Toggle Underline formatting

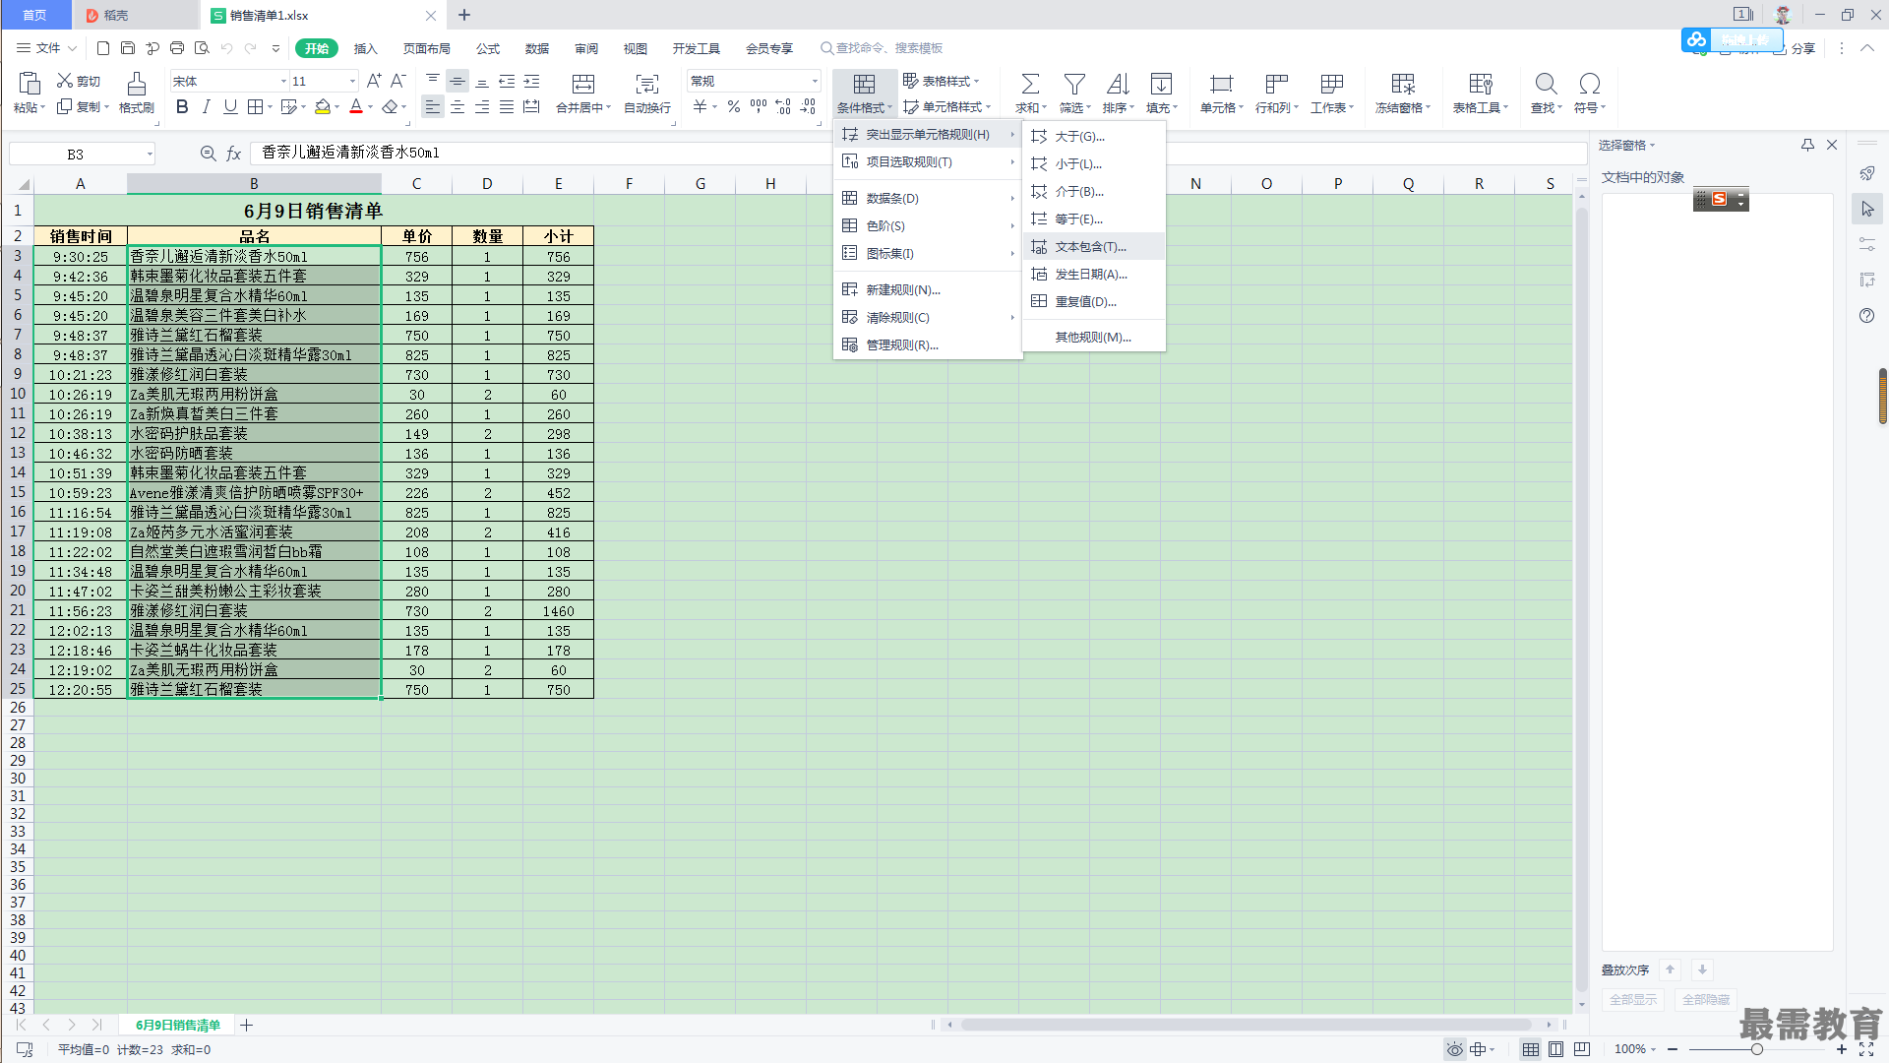click(230, 106)
